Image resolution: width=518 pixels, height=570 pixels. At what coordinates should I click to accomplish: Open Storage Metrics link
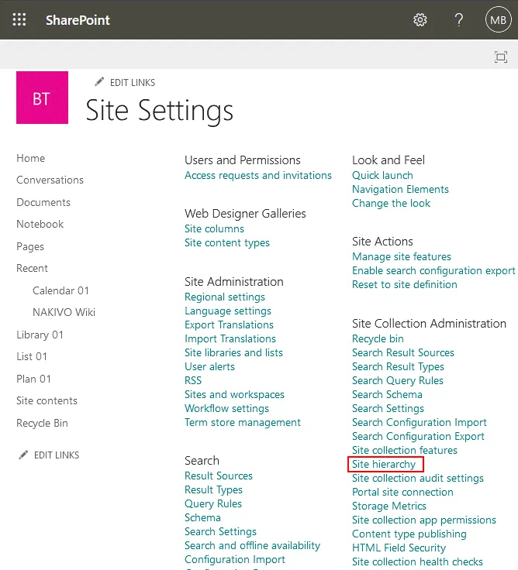click(389, 506)
